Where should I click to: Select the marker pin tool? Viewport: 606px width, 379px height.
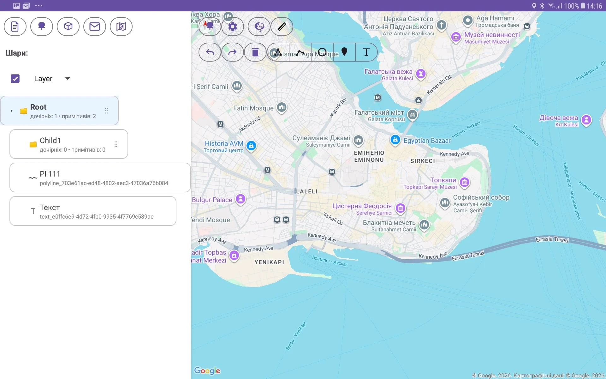(x=344, y=52)
